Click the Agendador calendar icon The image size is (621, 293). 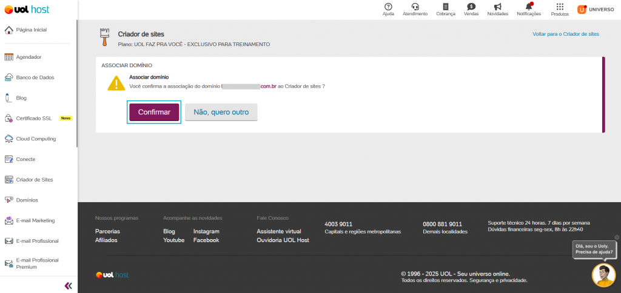[x=8, y=57]
